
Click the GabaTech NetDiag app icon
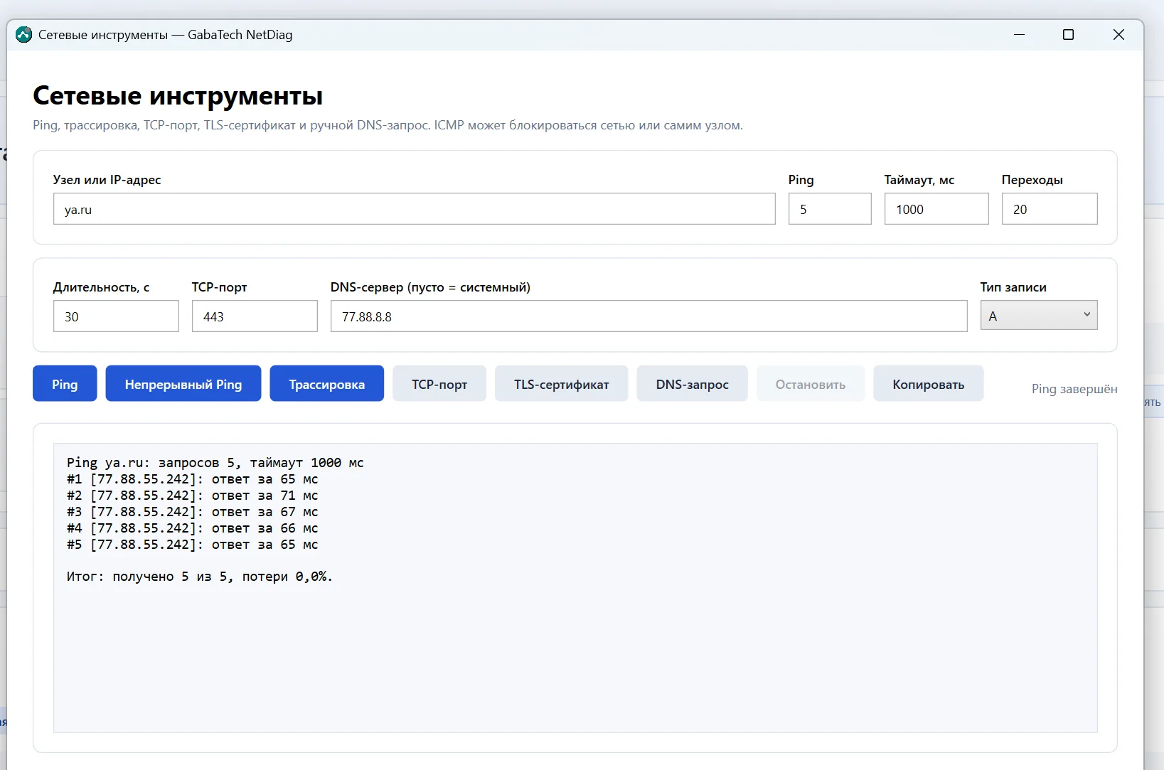point(23,35)
